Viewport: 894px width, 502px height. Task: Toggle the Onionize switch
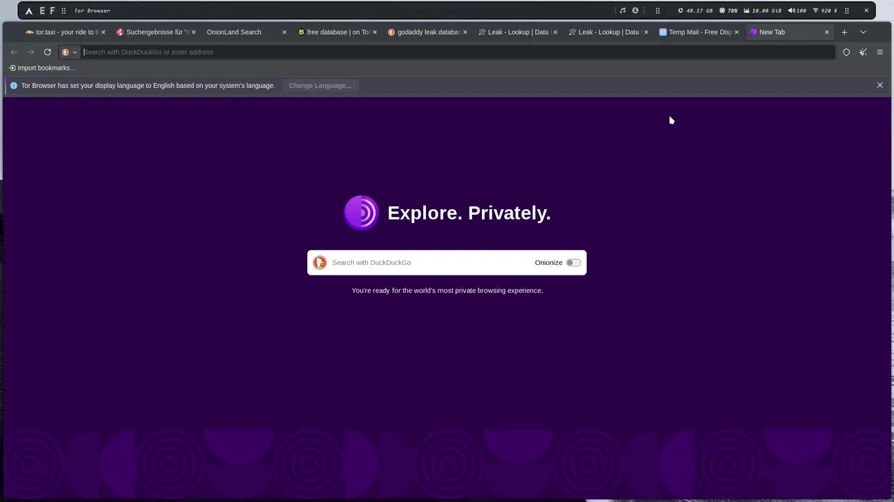coord(573,263)
